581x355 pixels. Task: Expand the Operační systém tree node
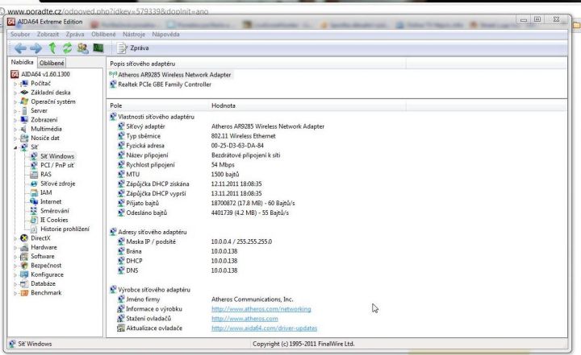(15, 102)
